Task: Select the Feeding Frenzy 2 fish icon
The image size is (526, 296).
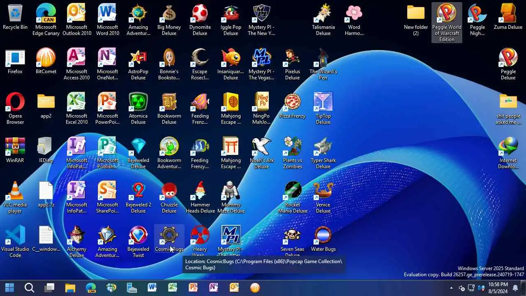Action: coord(200,153)
